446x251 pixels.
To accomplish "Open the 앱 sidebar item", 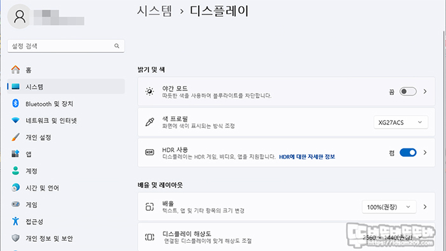I will (x=66, y=154).
